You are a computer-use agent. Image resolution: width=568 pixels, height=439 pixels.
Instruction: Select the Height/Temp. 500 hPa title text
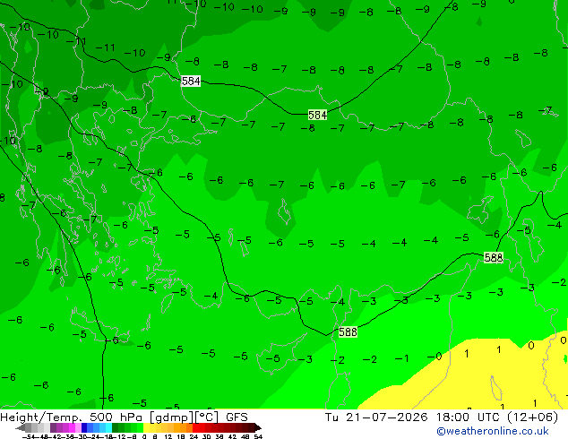(73, 417)
